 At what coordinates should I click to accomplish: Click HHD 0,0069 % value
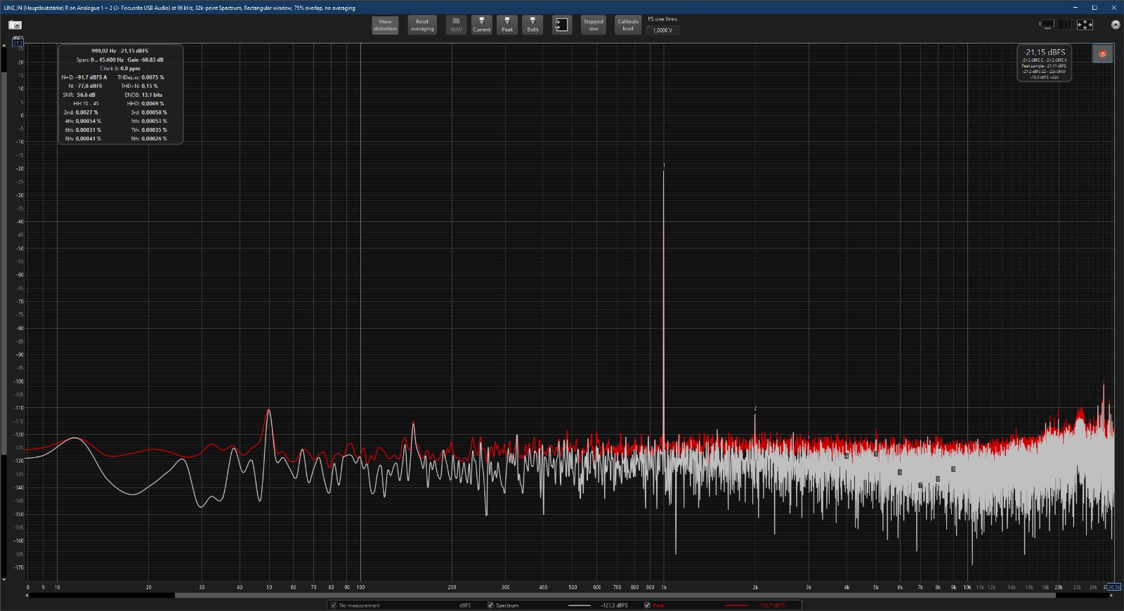pyautogui.click(x=152, y=103)
